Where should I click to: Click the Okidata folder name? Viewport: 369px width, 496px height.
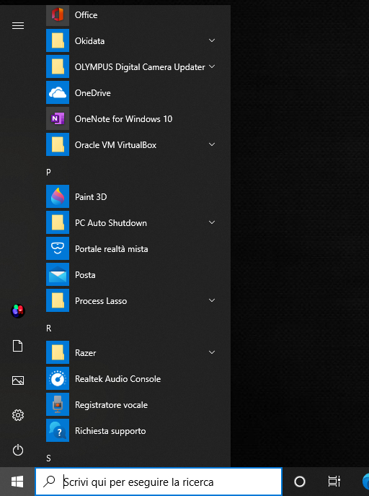89,41
